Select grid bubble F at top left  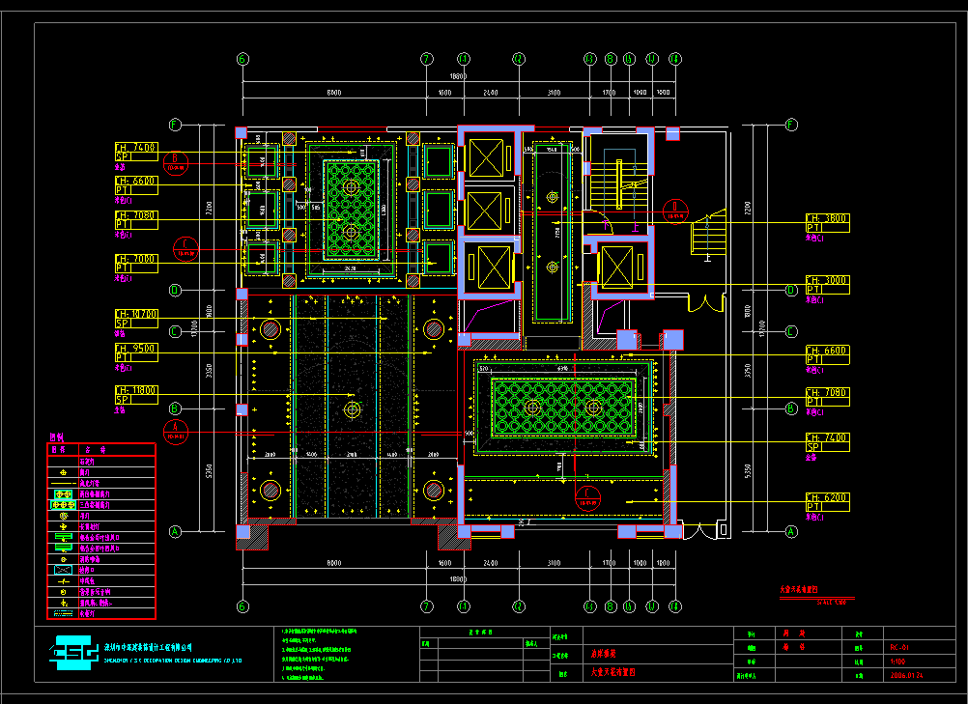(175, 125)
